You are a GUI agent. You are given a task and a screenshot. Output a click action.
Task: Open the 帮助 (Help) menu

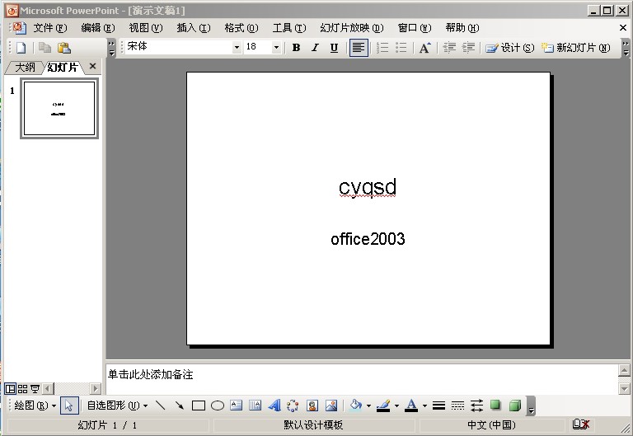click(462, 28)
